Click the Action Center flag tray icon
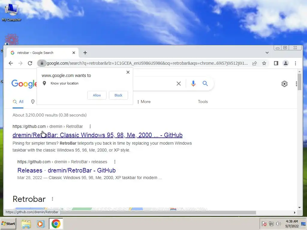Screen dimensions: 307x230 pyautogui.click(x=264, y=223)
